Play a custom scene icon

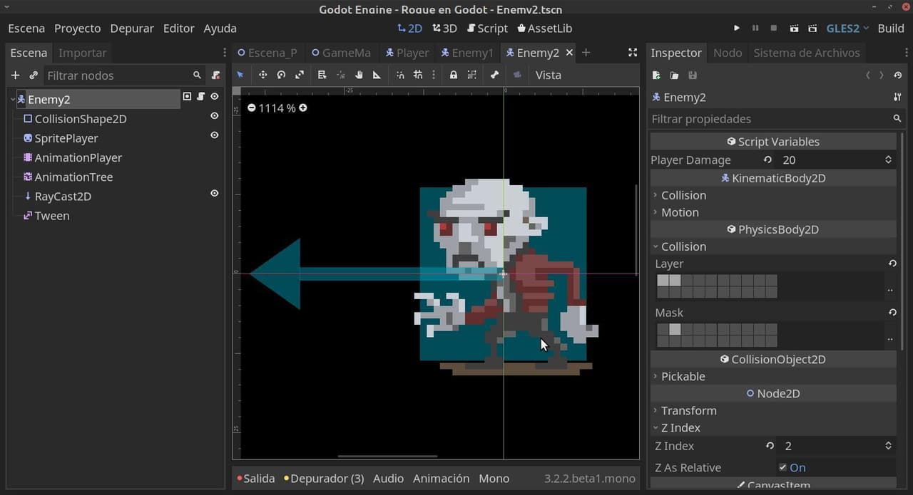[812, 28]
